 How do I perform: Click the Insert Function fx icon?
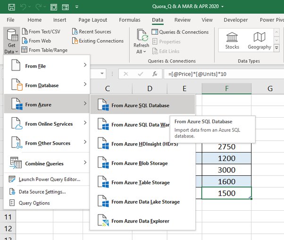click(x=155, y=74)
